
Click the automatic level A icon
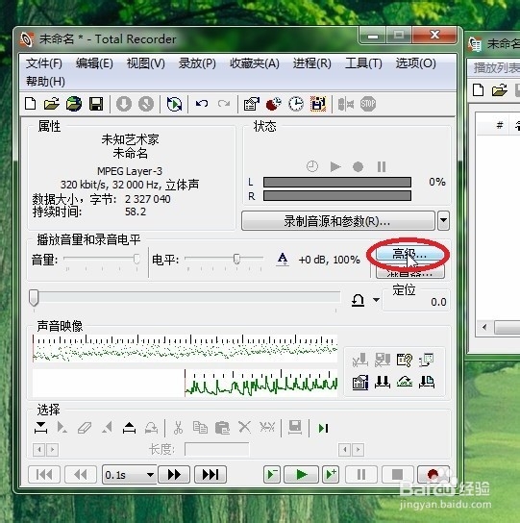click(283, 260)
